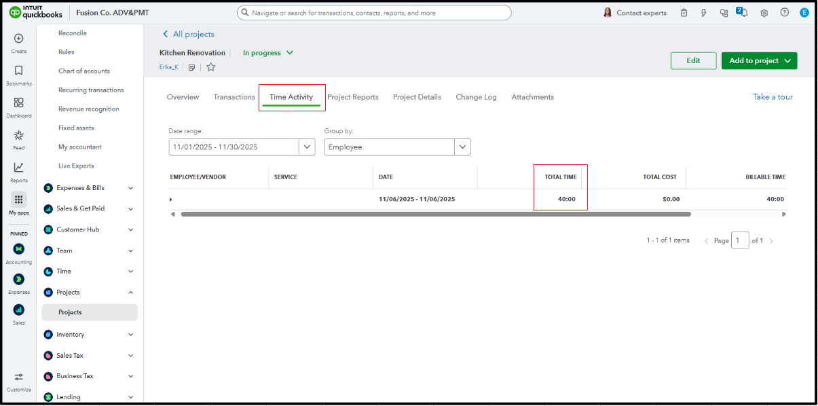
Task: Switch to the Project Reports tab
Action: pos(352,97)
